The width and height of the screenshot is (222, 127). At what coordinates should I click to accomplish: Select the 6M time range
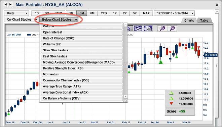tap(92, 13)
